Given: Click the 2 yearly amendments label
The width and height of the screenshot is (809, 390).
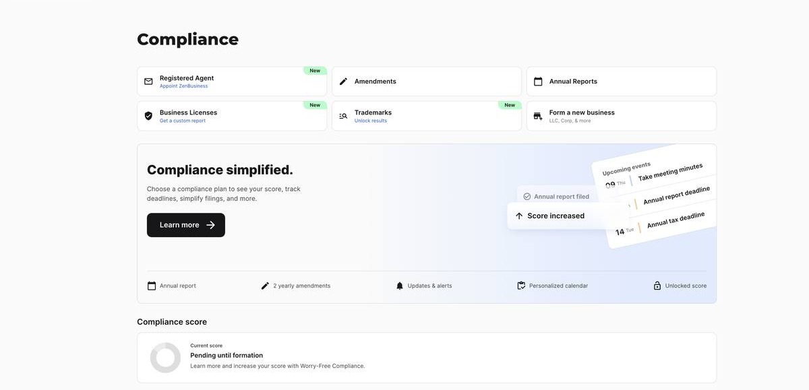Looking at the screenshot, I should [x=301, y=286].
